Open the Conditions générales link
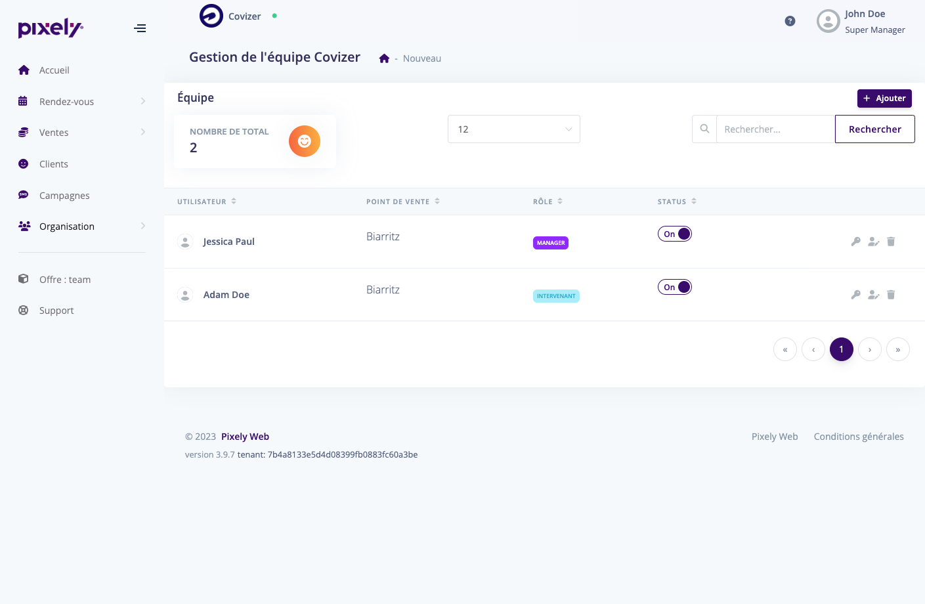The image size is (925, 604). [x=859, y=437]
